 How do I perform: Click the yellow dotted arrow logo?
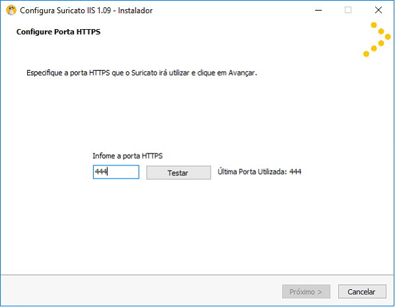click(377, 40)
